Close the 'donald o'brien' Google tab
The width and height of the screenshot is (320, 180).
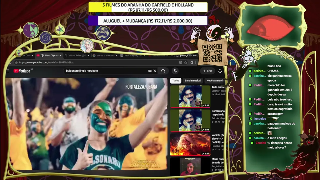[116, 55]
